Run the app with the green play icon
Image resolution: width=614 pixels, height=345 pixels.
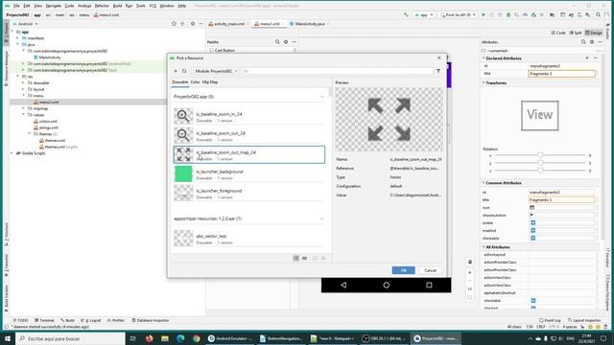pos(484,15)
